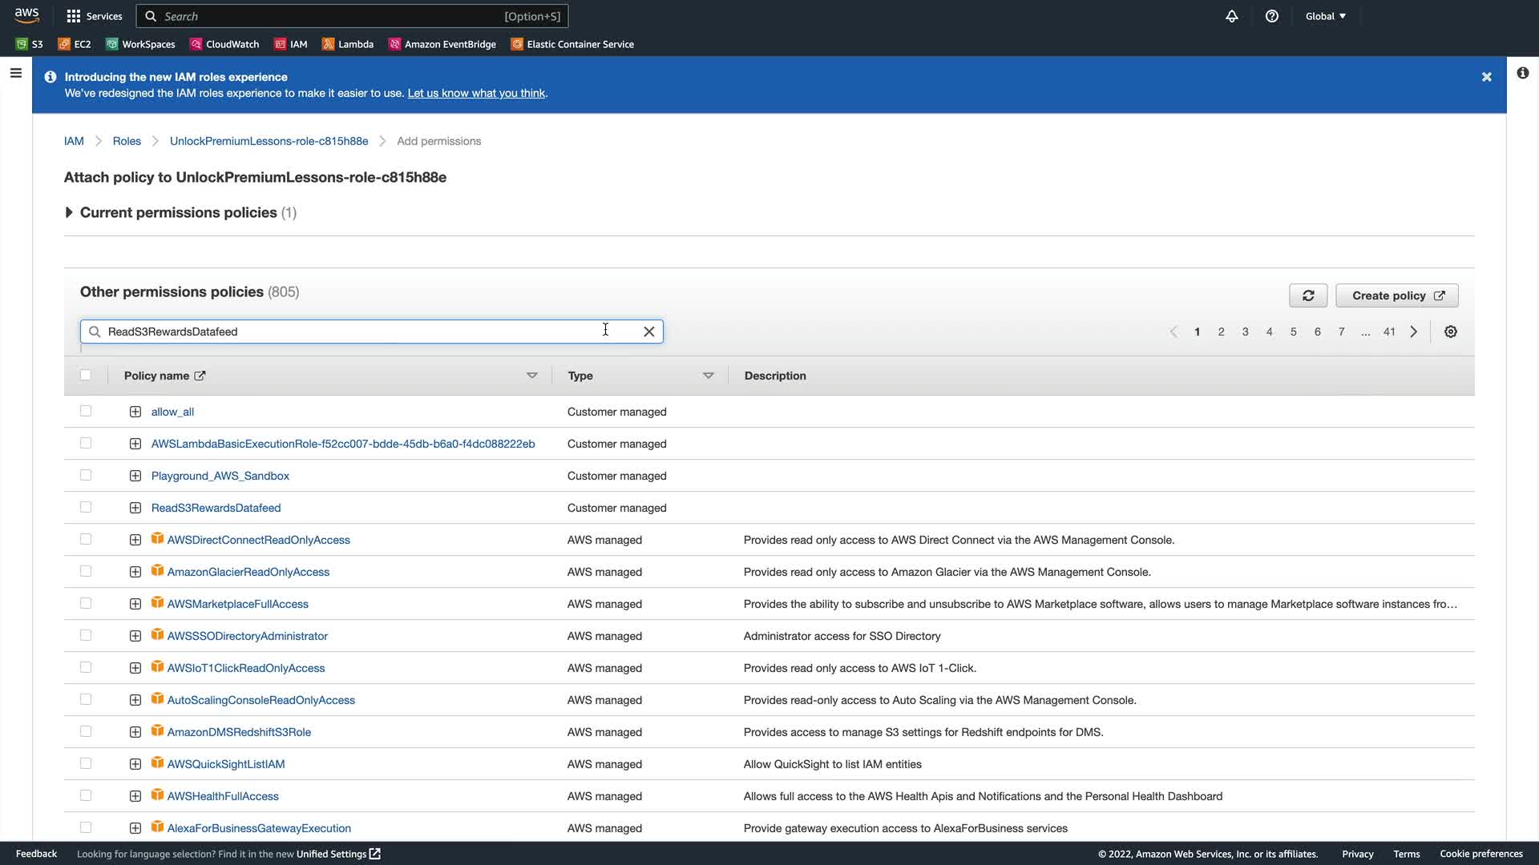Open the Global region dropdown

pyautogui.click(x=1325, y=16)
